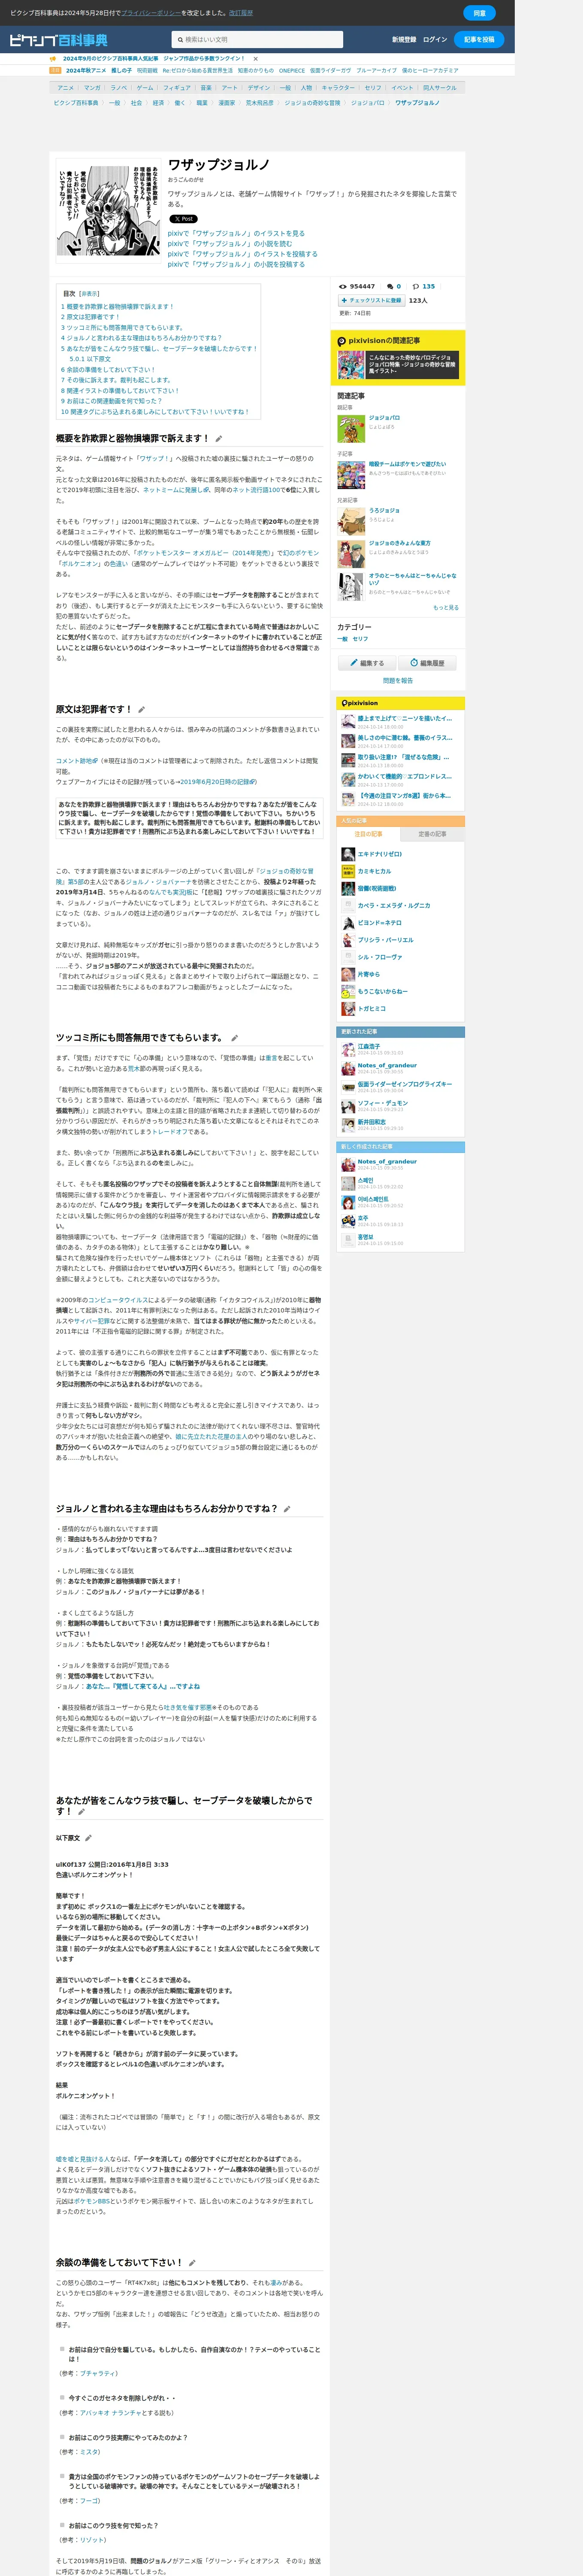Click the もっと見る link in related articles
The image size is (583, 2576).
[x=446, y=607]
